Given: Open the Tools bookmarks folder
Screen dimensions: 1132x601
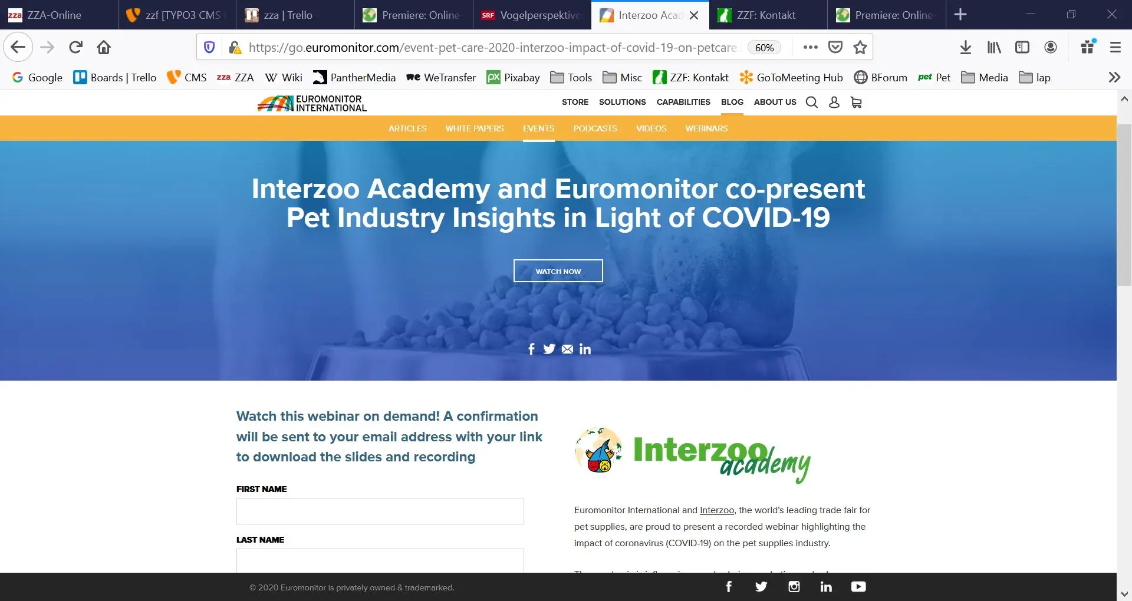Looking at the screenshot, I should [571, 77].
